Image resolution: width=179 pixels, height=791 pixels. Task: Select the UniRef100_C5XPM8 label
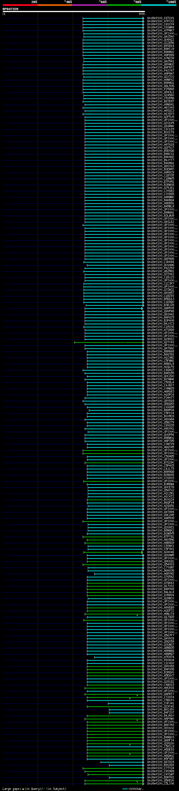161,98
